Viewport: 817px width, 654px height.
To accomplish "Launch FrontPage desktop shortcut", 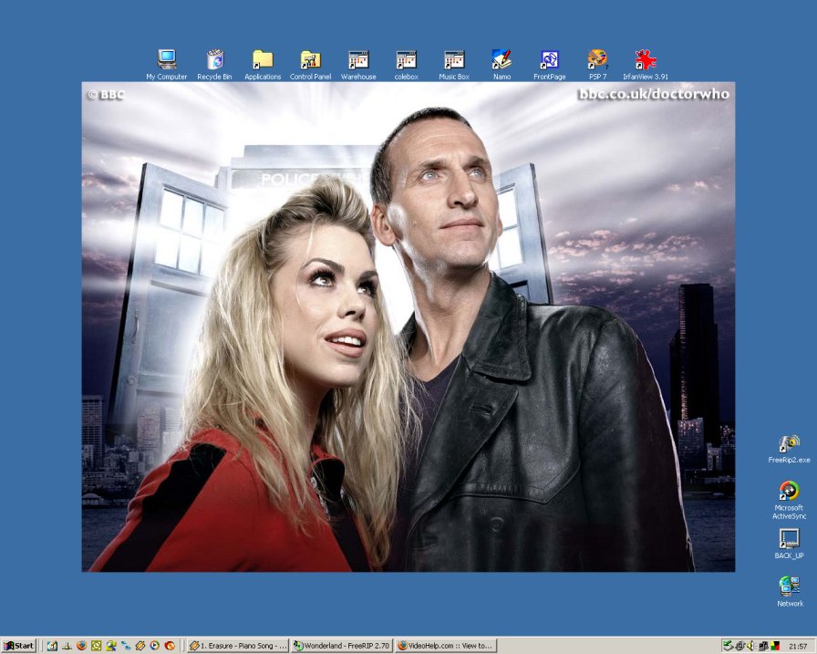I will coord(550,65).
